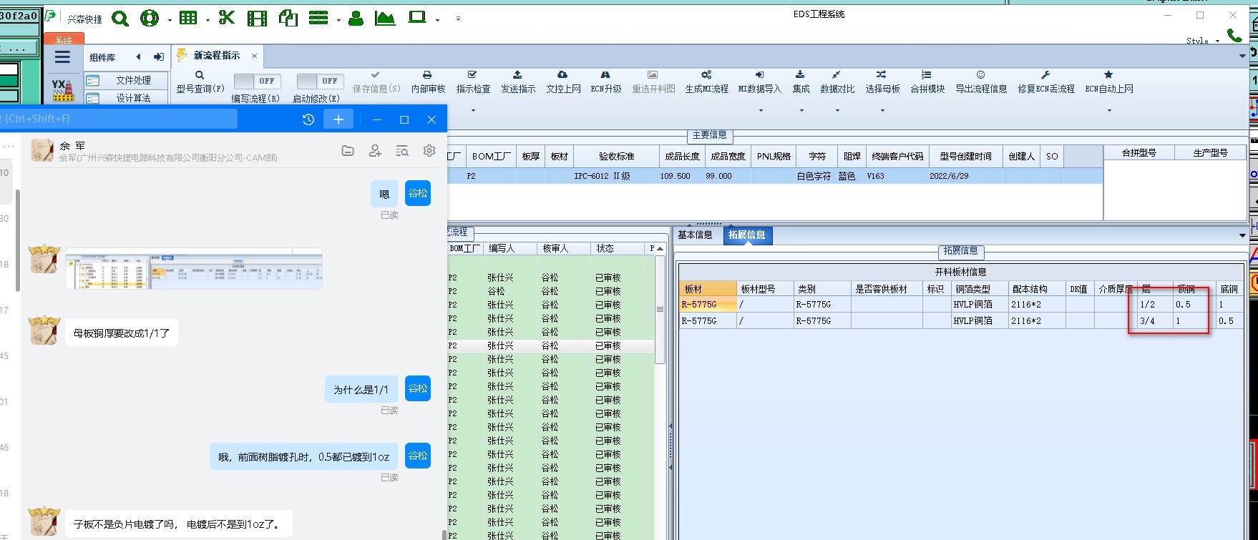Expand the dropdown arrow under ECN自动上网
This screenshot has width=1258, height=540.
[1109, 110]
